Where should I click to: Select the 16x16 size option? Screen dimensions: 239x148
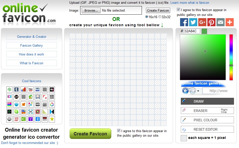point(147,17)
